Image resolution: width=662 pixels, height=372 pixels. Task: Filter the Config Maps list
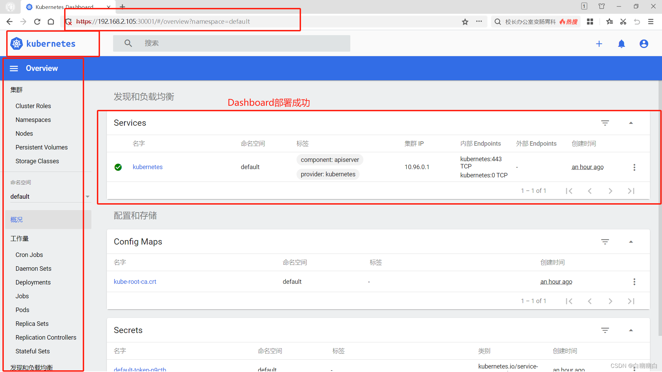(x=605, y=242)
